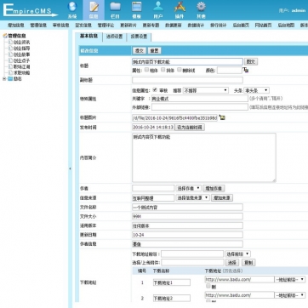This screenshot has width=308, height=308.
Task: Switch to the 基本信息 (basic info) tab
Action: (88, 36)
